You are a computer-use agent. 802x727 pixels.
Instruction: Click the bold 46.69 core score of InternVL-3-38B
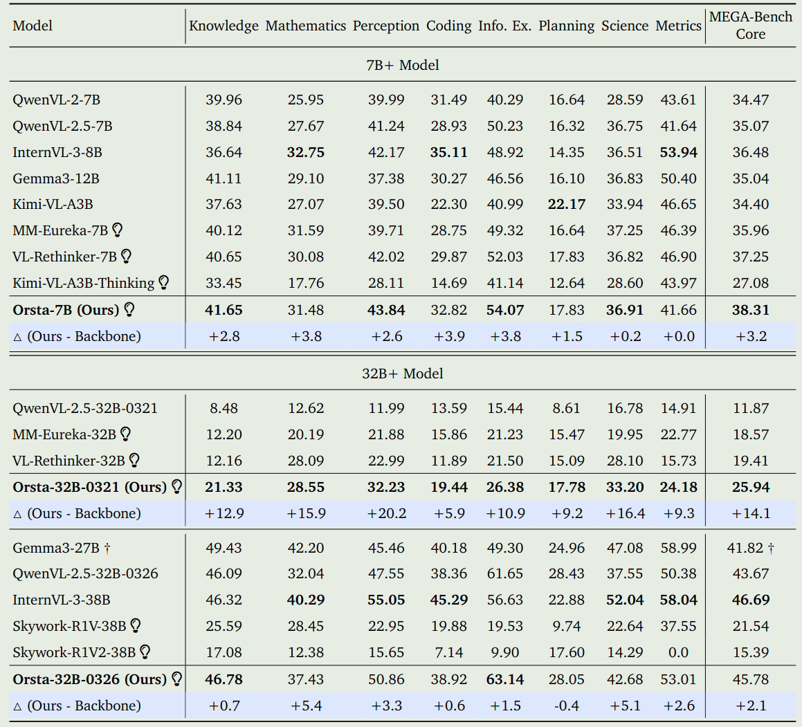751,600
